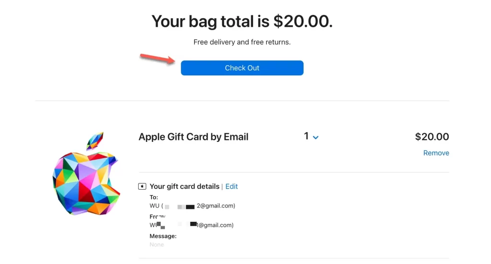Image resolution: width=491 pixels, height=264 pixels.
Task: Select the quantity number 1
Action: point(306,136)
